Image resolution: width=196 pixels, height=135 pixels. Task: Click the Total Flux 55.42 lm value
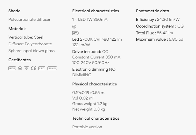[x=165, y=33]
